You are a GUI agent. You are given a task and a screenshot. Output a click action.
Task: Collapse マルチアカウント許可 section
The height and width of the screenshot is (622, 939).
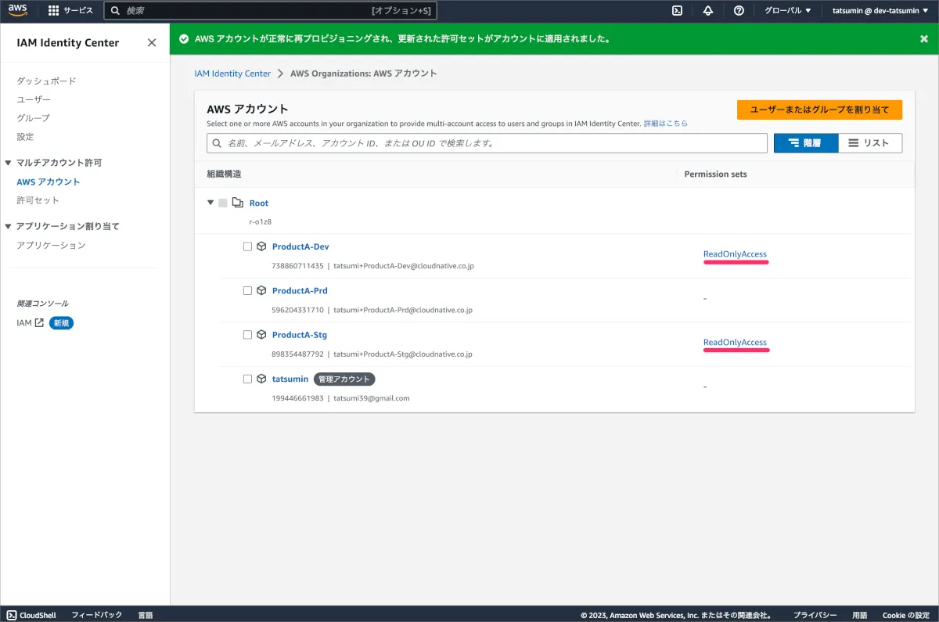(x=9, y=163)
